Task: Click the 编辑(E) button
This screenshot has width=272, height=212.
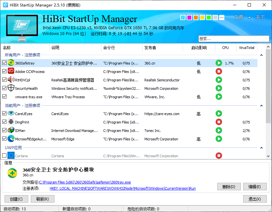Action: click(x=254, y=187)
